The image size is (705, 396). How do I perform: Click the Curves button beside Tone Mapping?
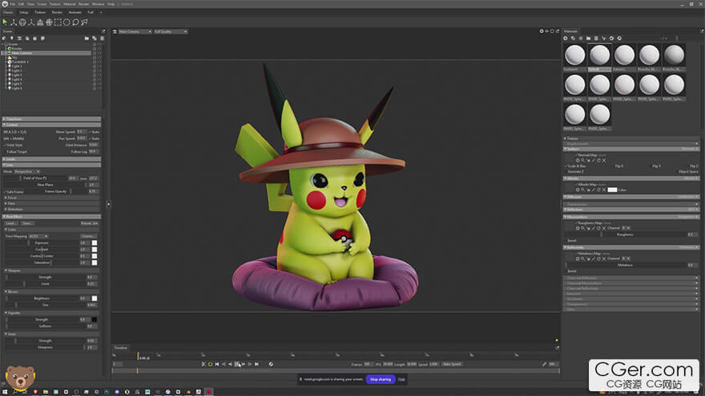tap(88, 236)
